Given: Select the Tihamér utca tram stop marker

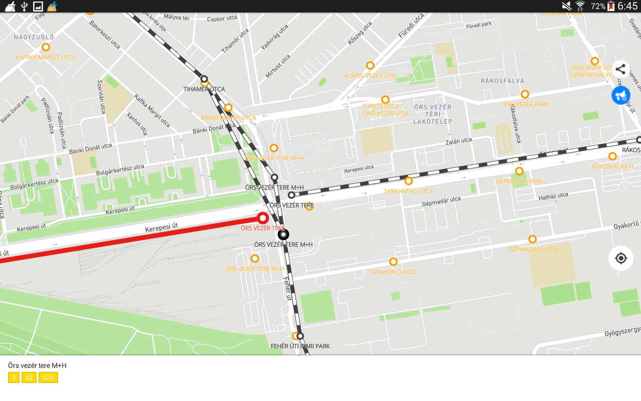Looking at the screenshot, I should [x=204, y=79].
